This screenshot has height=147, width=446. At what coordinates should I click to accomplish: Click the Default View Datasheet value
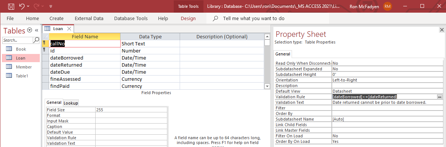coord(387,91)
